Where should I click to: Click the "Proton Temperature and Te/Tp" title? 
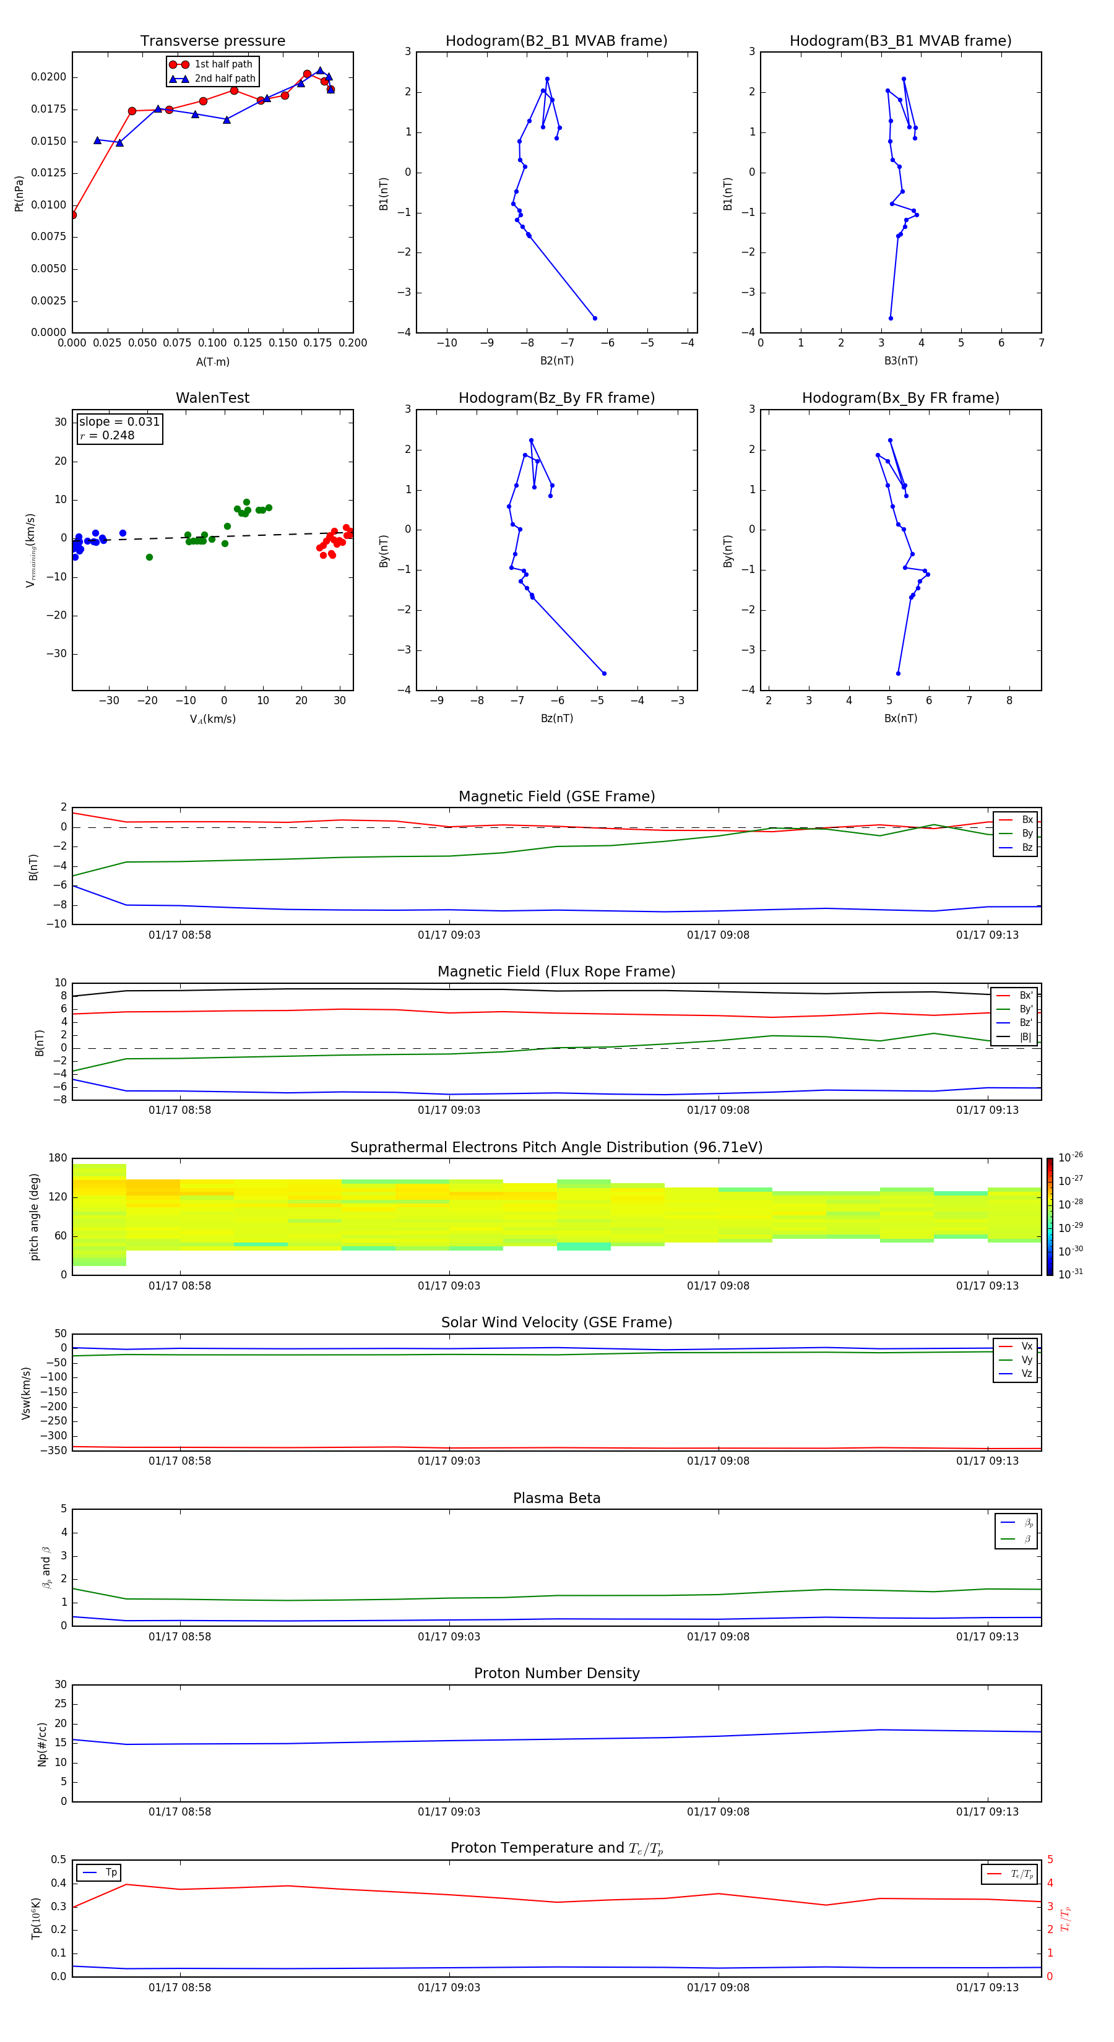[x=556, y=1848]
